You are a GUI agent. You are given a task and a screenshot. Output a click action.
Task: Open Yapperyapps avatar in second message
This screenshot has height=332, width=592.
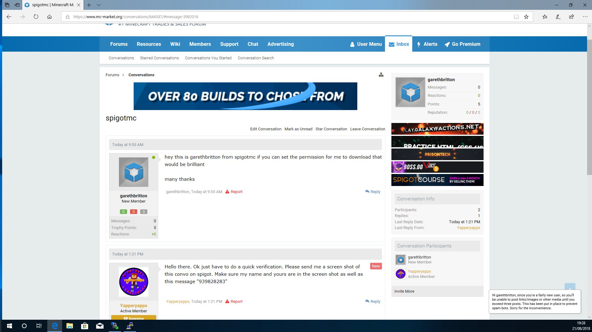(133, 282)
